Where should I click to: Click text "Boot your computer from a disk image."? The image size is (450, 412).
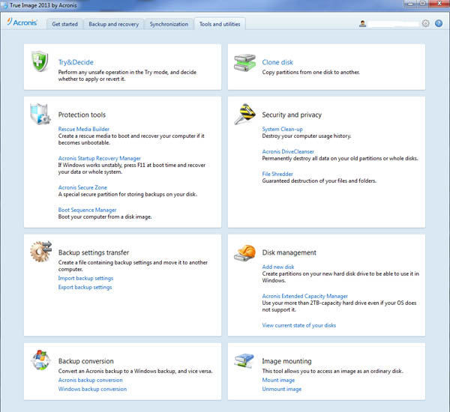pyautogui.click(x=105, y=216)
